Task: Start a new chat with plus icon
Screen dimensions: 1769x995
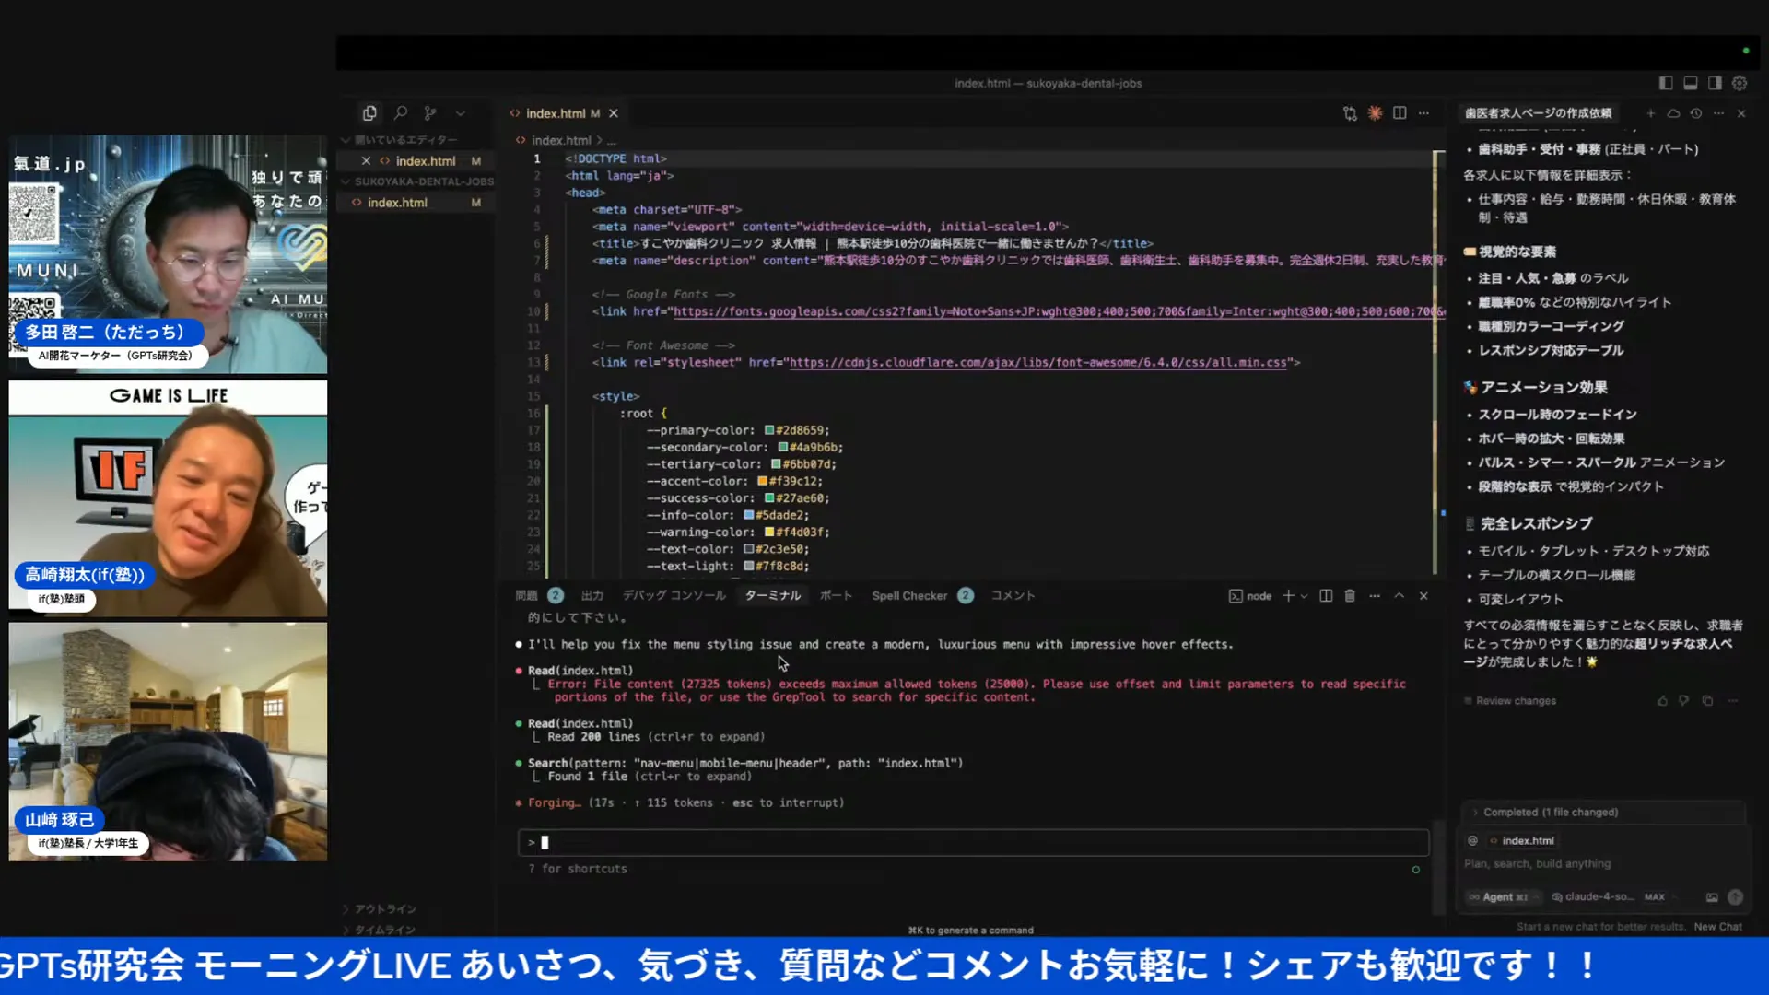Action: tap(1651, 113)
